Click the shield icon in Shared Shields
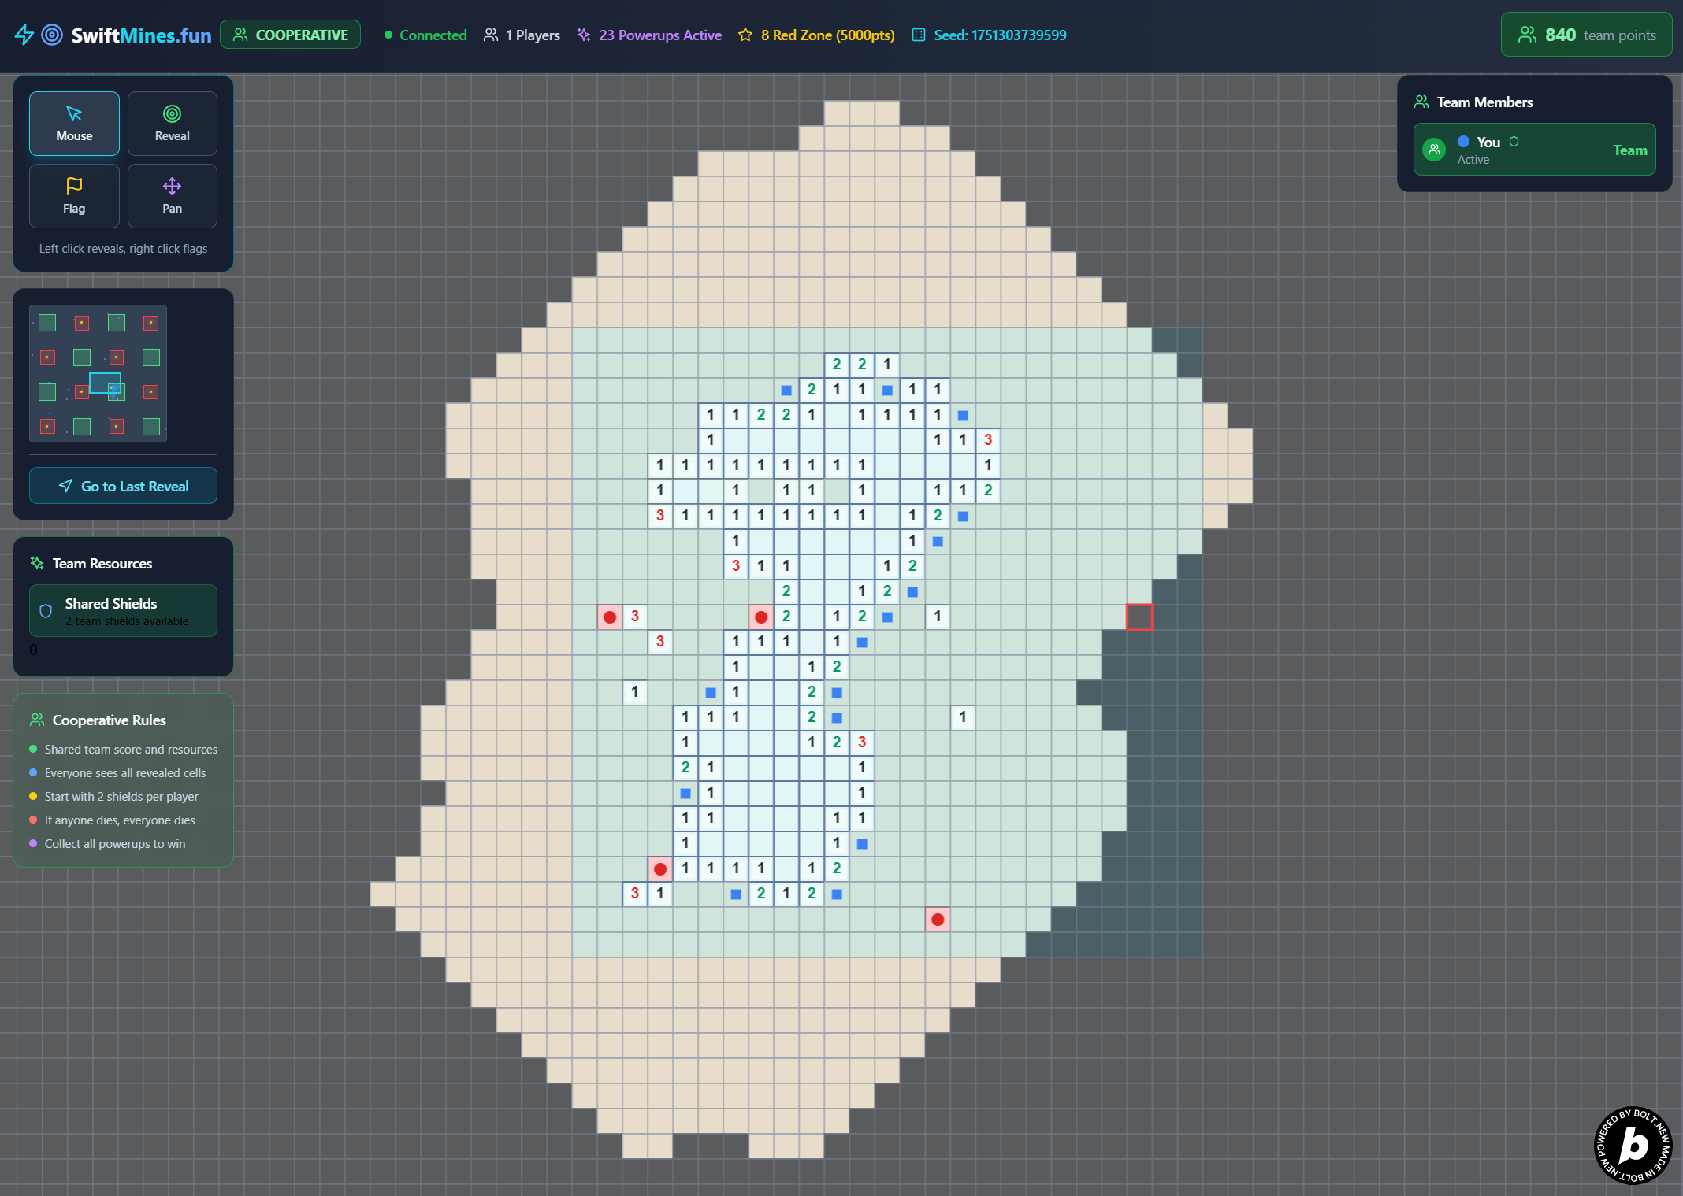Viewport: 1683px width, 1196px height. click(46, 611)
